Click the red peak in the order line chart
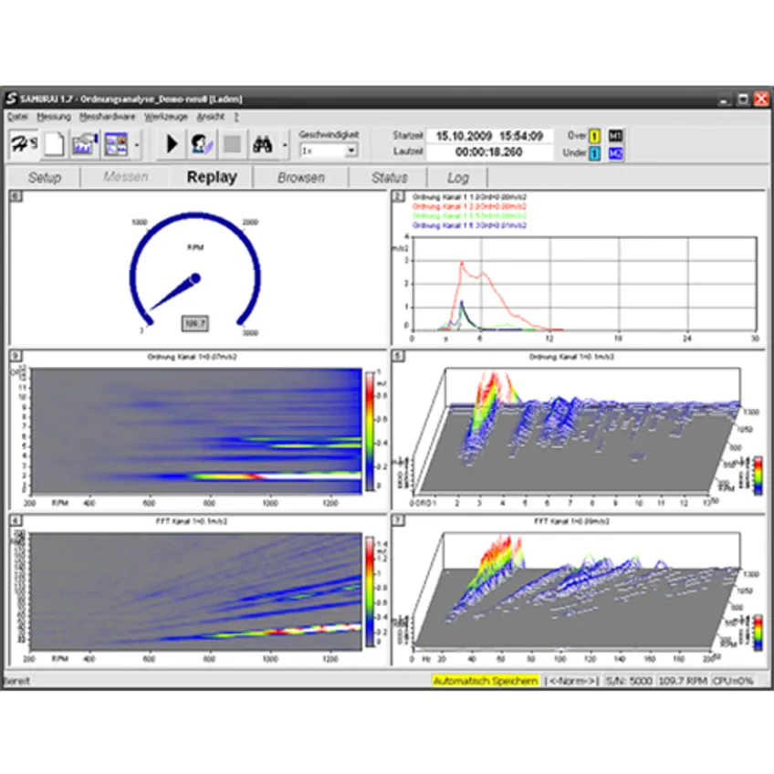This screenshot has width=774, height=774. (462, 263)
